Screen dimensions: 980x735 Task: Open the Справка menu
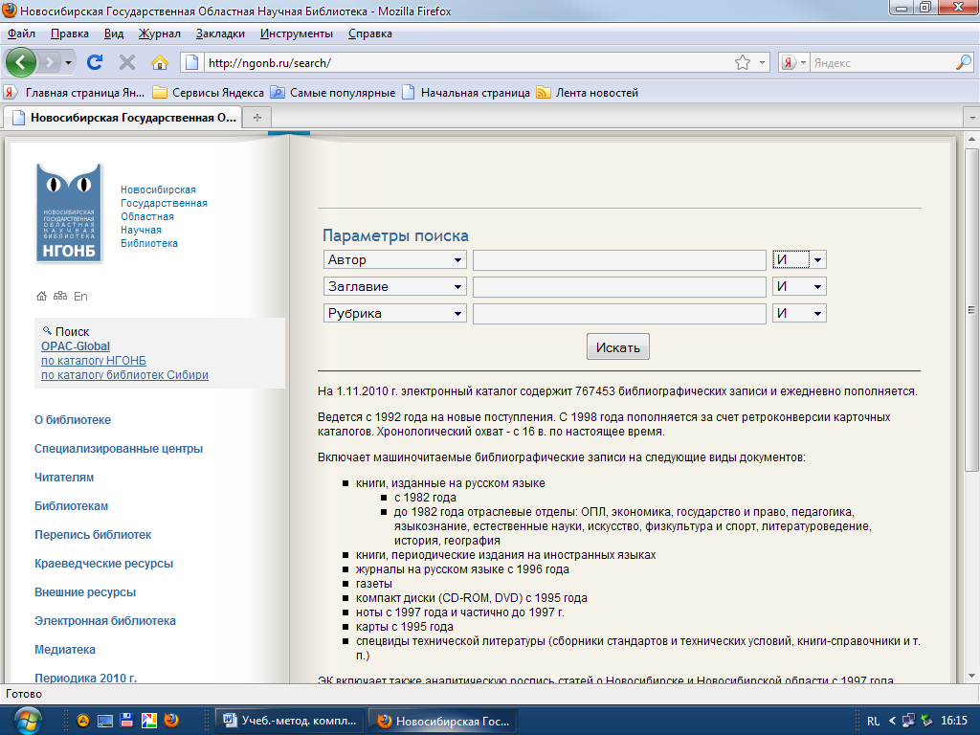370,33
